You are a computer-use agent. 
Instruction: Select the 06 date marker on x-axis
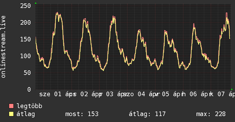click(x=193, y=94)
